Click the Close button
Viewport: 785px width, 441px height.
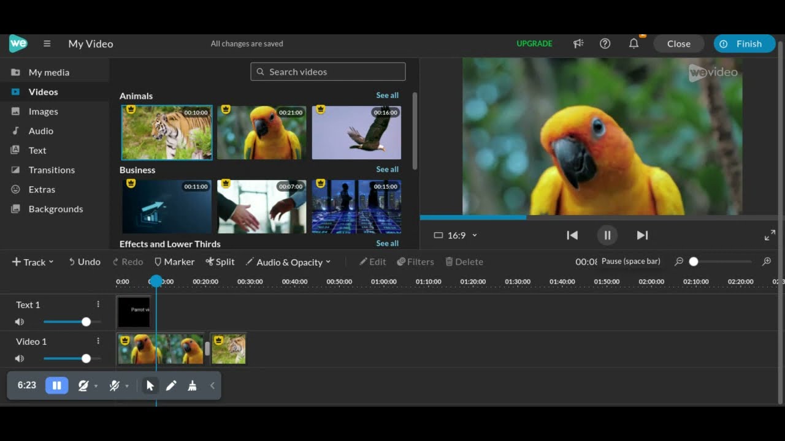(x=679, y=43)
